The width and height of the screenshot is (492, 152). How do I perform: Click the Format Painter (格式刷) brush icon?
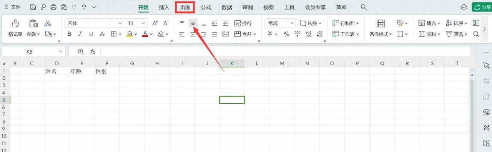pos(15,24)
